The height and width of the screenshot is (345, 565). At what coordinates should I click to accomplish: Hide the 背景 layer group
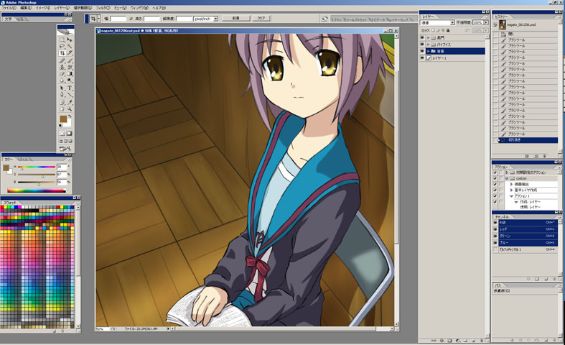click(x=422, y=51)
